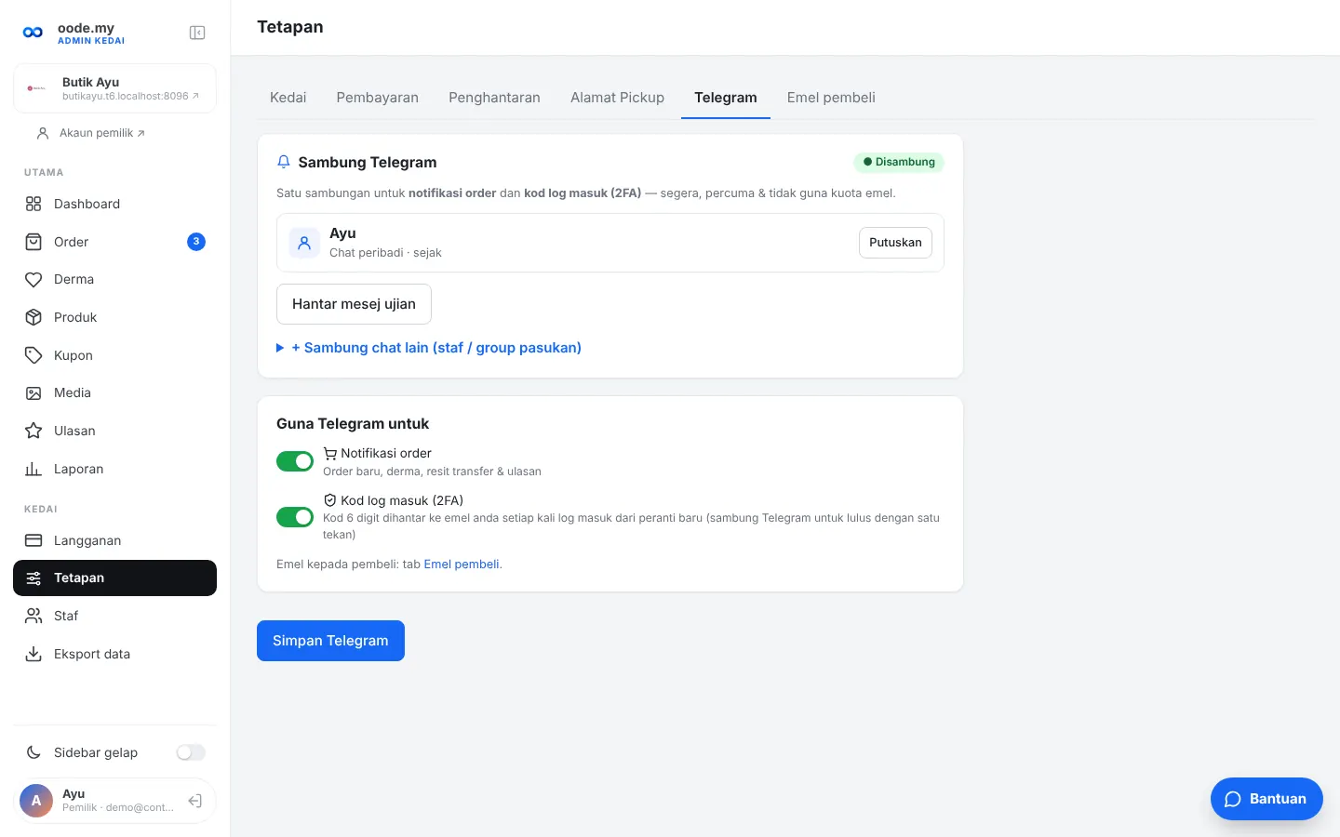Select the Telegram tab
1340x837 pixels.
pos(726,98)
